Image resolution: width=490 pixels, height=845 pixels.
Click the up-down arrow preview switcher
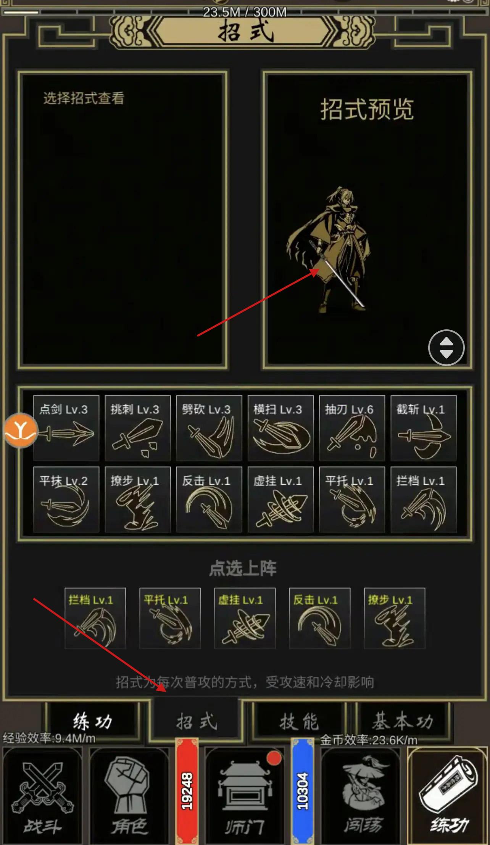click(x=446, y=348)
